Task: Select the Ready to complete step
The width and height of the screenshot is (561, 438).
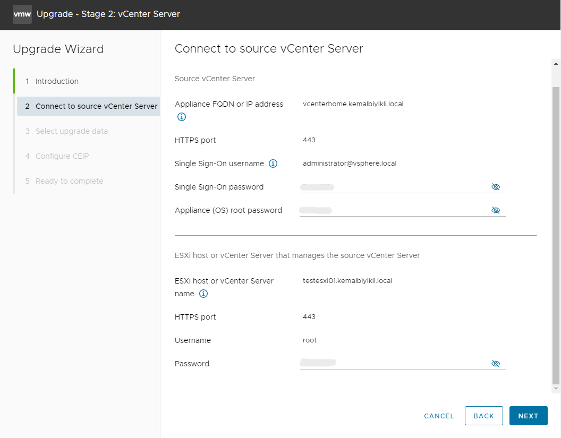Action: 69,181
